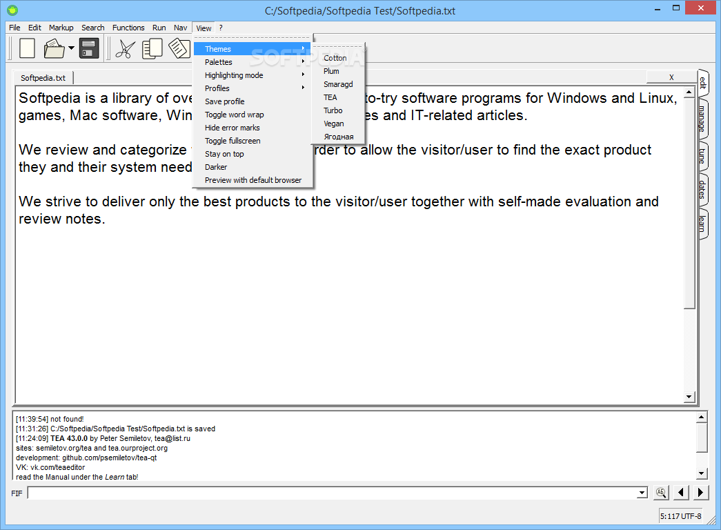Image resolution: width=721 pixels, height=530 pixels.
Task: Switch to the tune side tab
Action: (702, 156)
